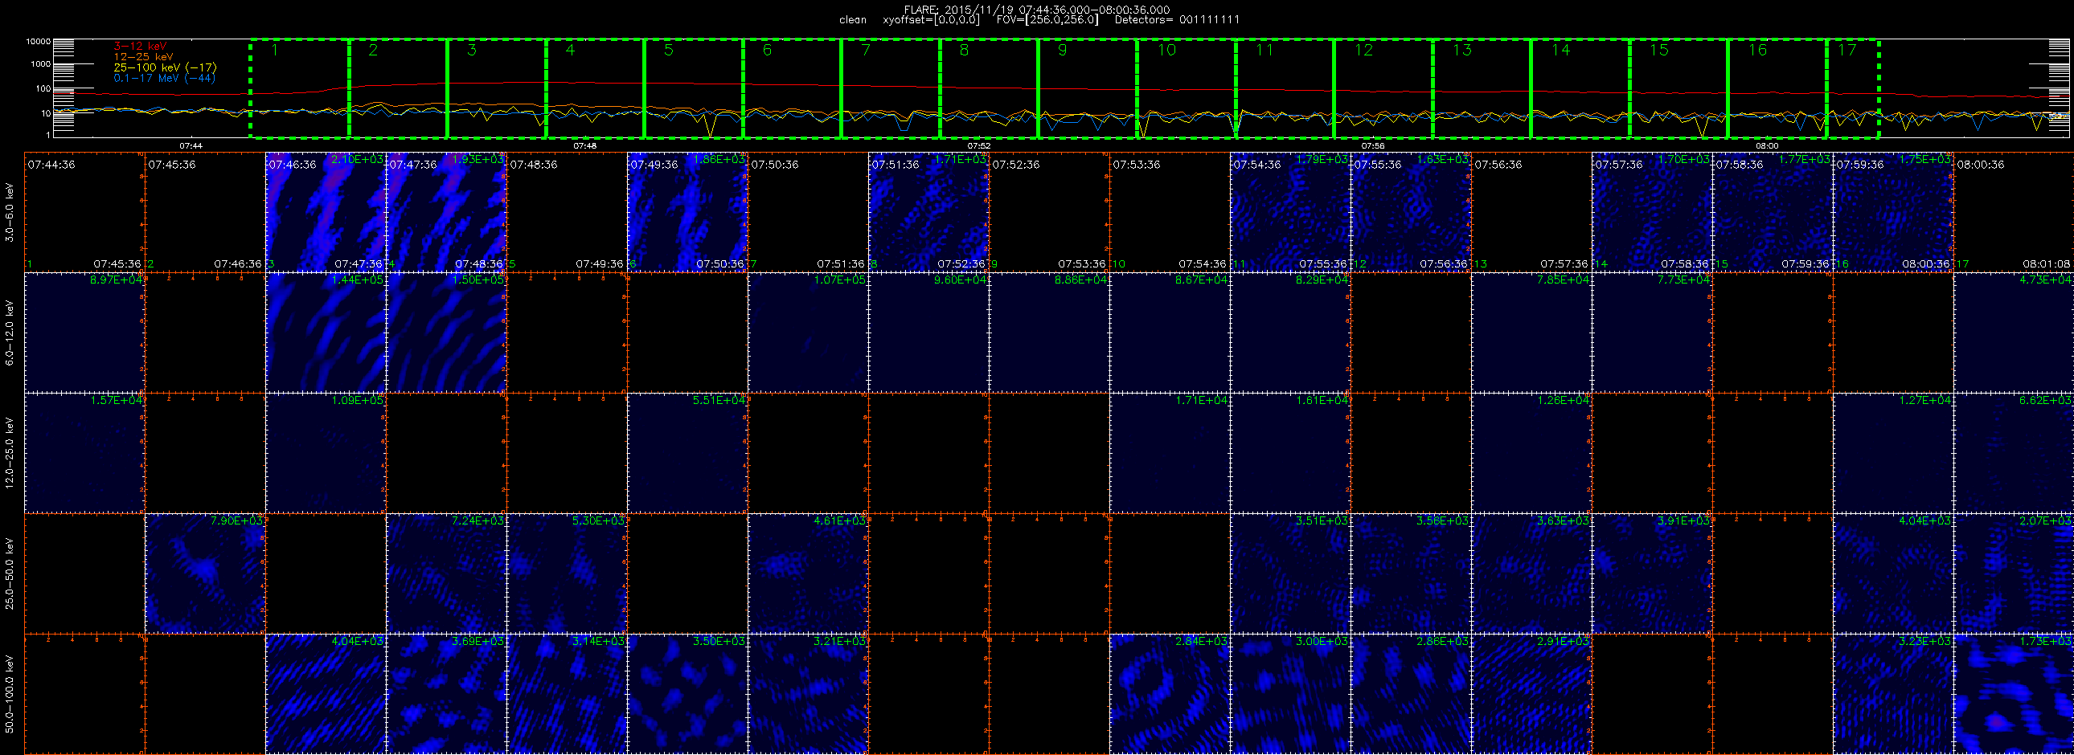Screen dimensions: 2074x755
Task: Open the image panel peaking at 1.86E+03
Action: [x=687, y=212]
